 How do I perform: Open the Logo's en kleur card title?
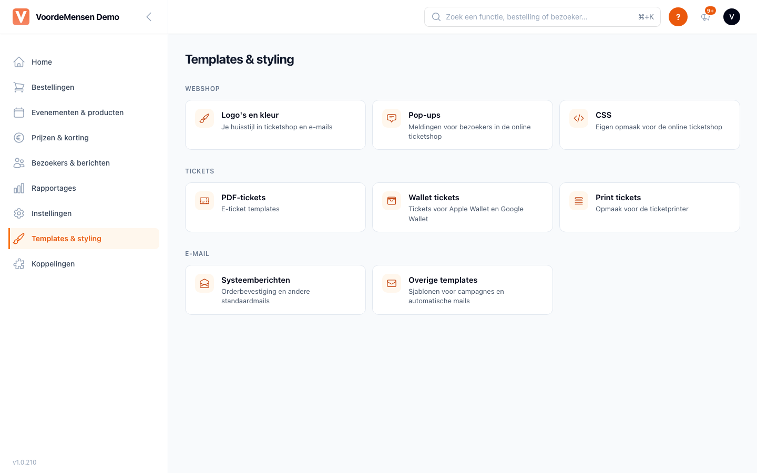click(x=250, y=115)
